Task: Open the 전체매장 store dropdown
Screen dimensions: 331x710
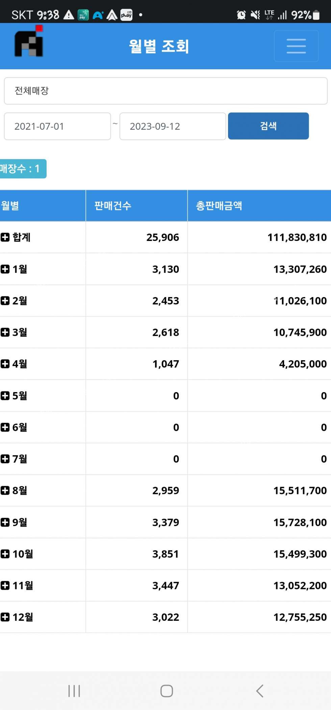Action: click(x=165, y=91)
